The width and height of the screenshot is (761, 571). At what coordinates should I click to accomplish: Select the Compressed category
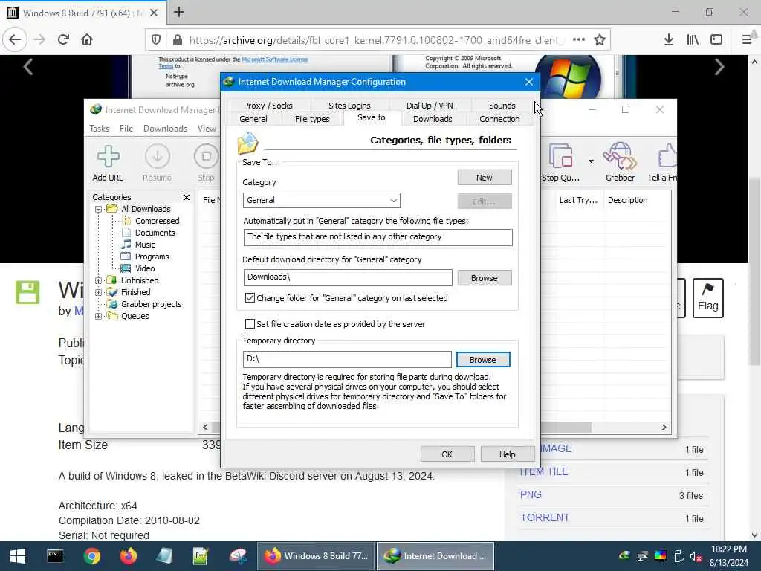click(157, 221)
